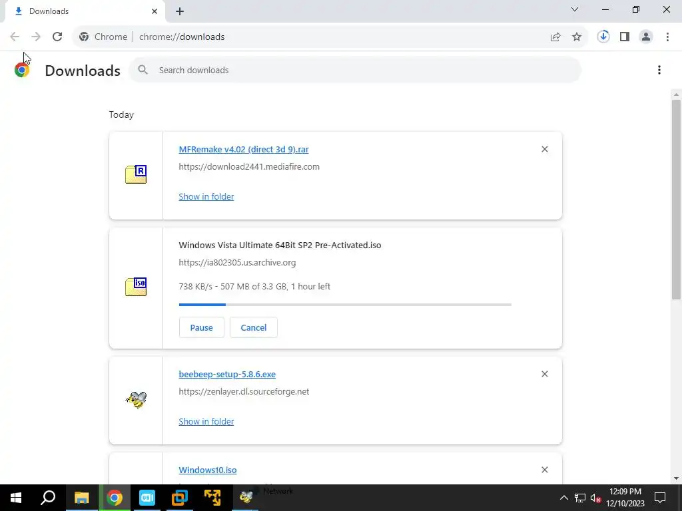Show MFRemake rar in folder
Viewport: 682px width, 511px height.
pyautogui.click(x=206, y=196)
